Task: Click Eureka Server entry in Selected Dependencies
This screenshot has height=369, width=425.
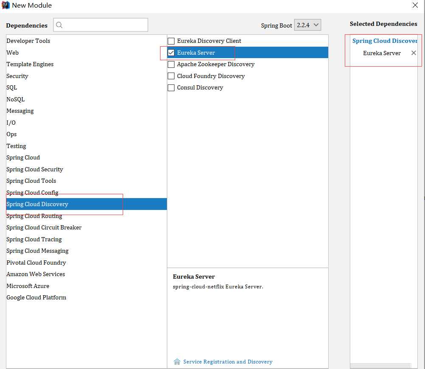Action: click(x=382, y=53)
